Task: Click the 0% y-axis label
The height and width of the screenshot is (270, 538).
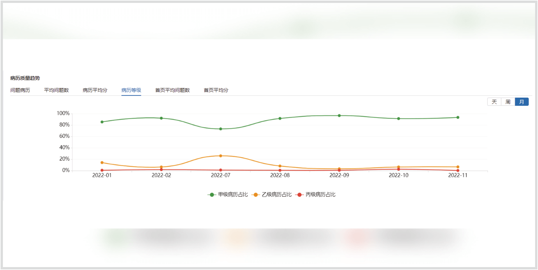Action: [66, 170]
